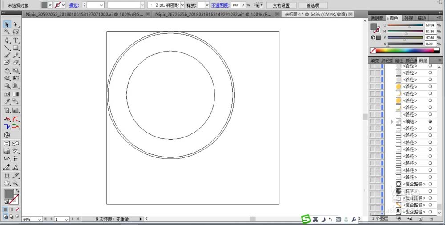Expand the <编组> group in Layers
The height and width of the screenshot is (225, 445).
392,121
